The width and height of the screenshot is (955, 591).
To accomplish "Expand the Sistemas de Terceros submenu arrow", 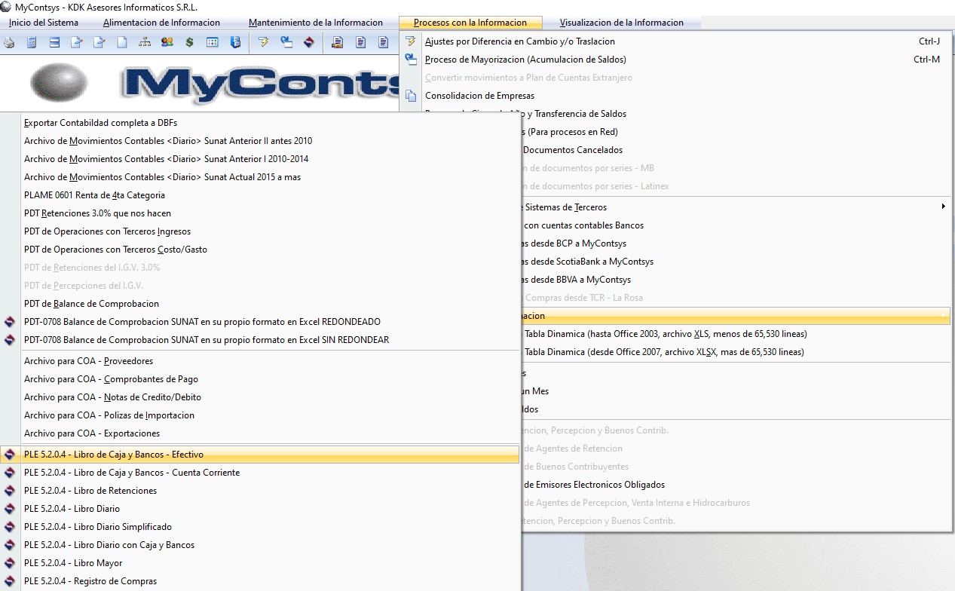I will click(943, 207).
